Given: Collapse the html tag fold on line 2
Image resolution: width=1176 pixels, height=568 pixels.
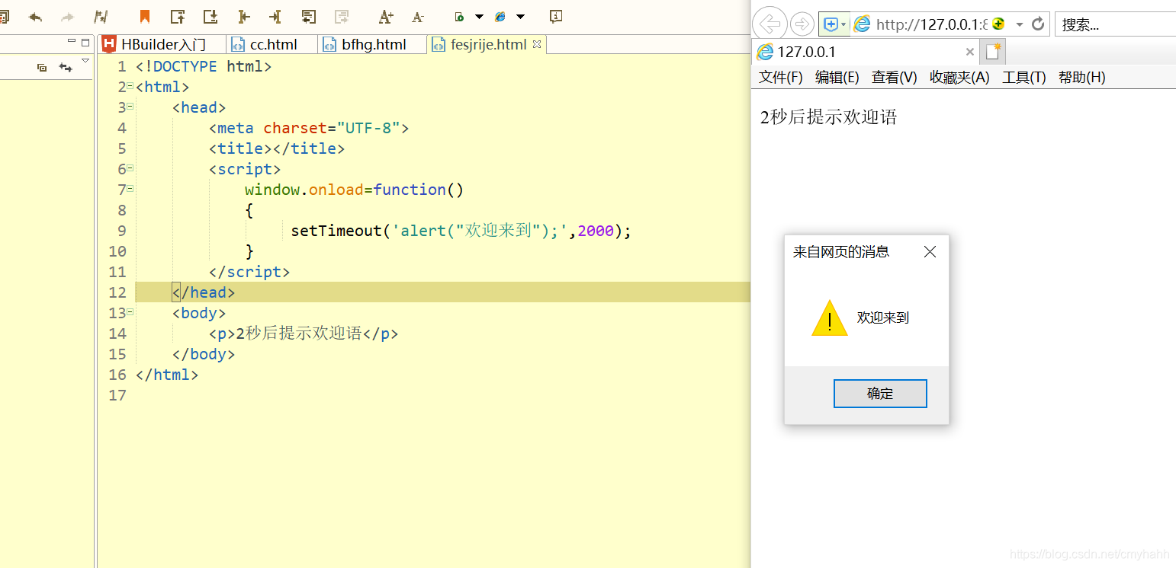Looking at the screenshot, I should tap(130, 86).
